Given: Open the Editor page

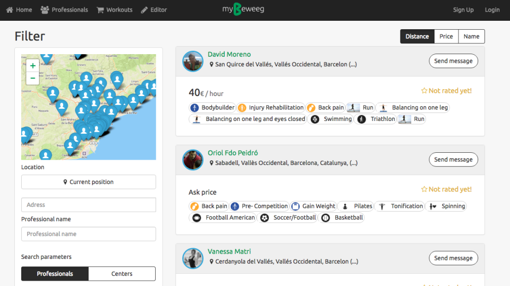Looking at the screenshot, I should [154, 10].
